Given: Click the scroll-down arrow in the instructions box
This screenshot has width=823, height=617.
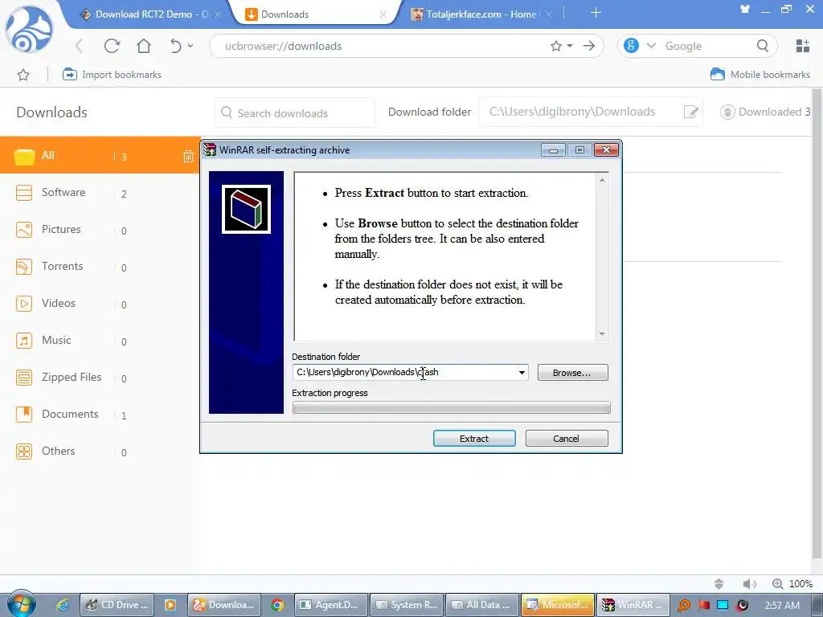Looking at the screenshot, I should point(602,334).
